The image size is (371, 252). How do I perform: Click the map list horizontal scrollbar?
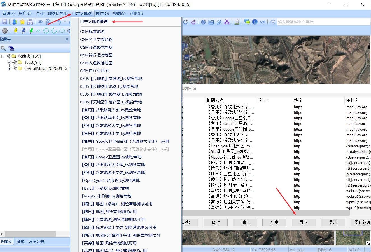pyautogui.click(x=266, y=213)
